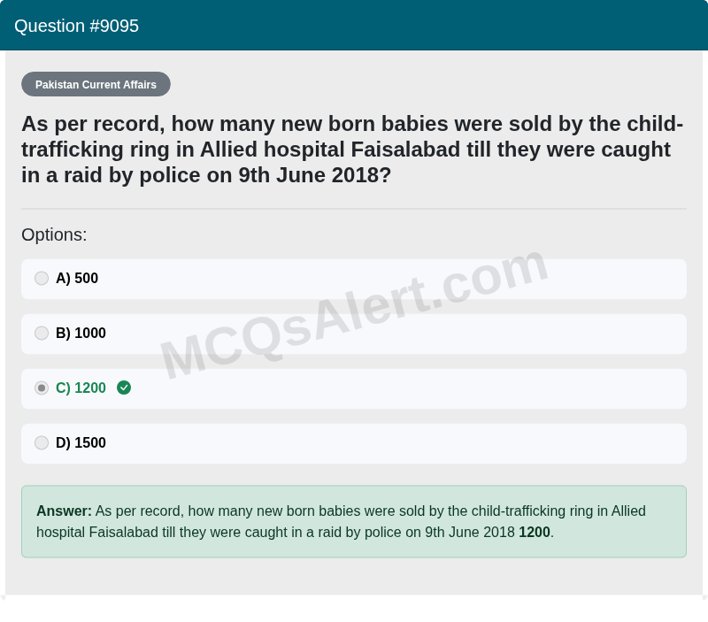Select the radio button for option D) 1500
This screenshot has width=708, height=622.
[42, 442]
